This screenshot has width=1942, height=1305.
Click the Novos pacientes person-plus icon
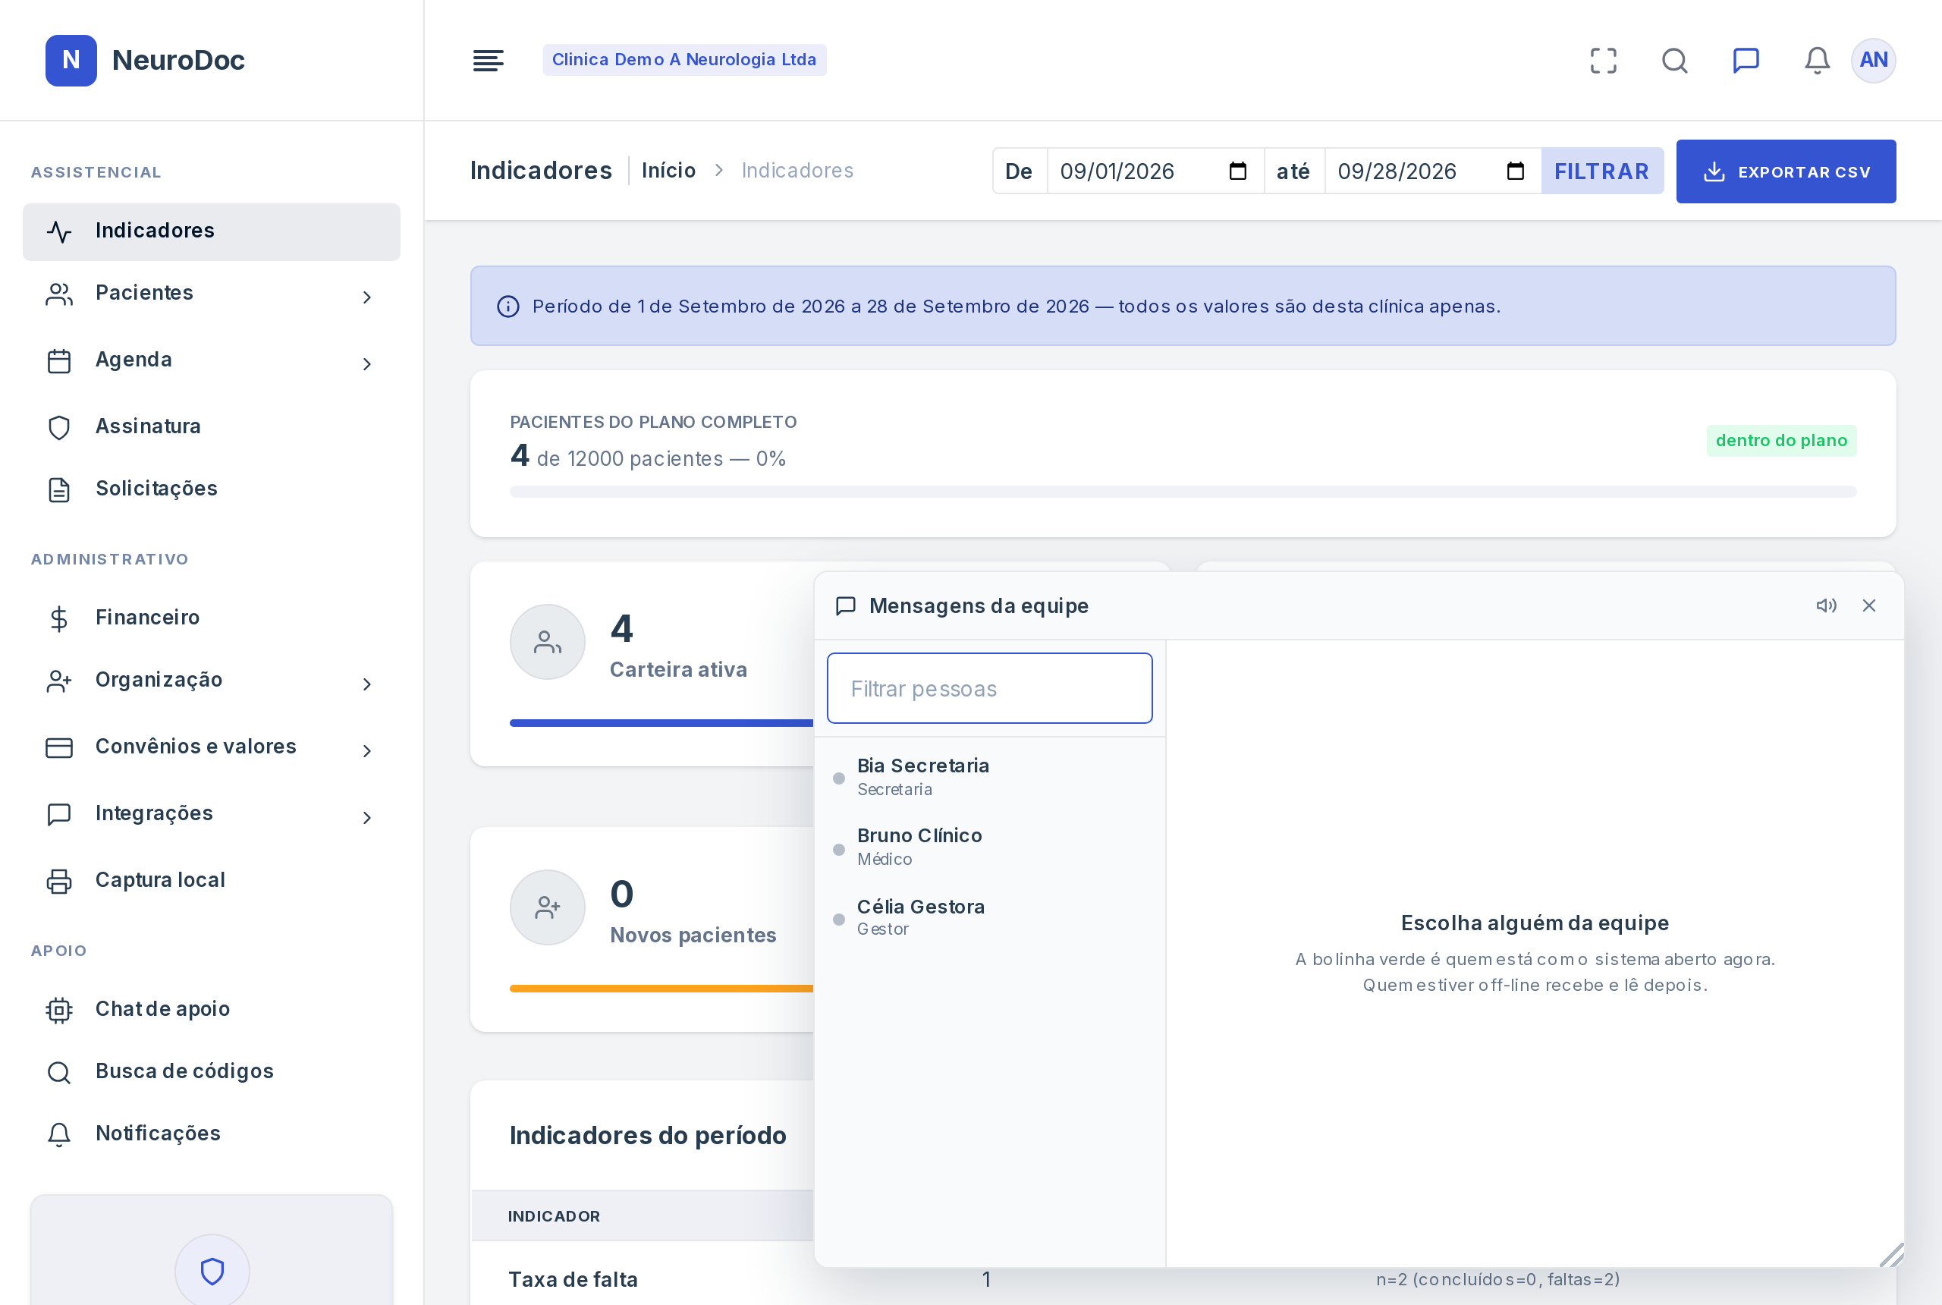point(548,907)
